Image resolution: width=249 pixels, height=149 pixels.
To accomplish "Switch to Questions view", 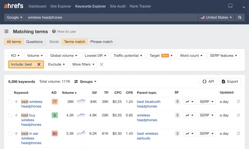I will coord(34,42).
